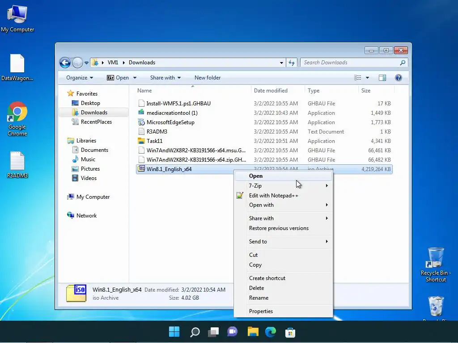Choose Rename from the context menu

click(283, 298)
